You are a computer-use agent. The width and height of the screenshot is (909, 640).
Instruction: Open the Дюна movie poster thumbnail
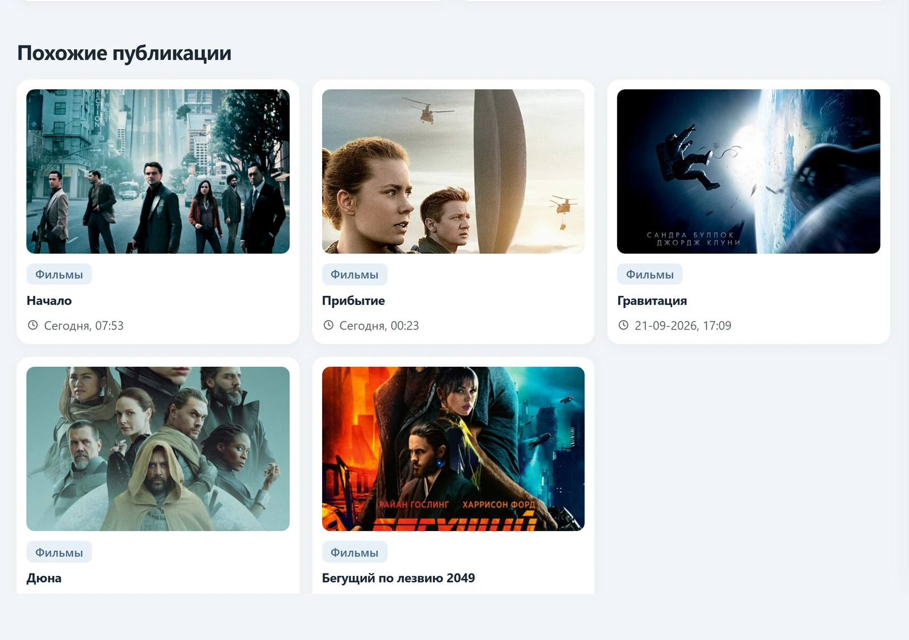[158, 449]
